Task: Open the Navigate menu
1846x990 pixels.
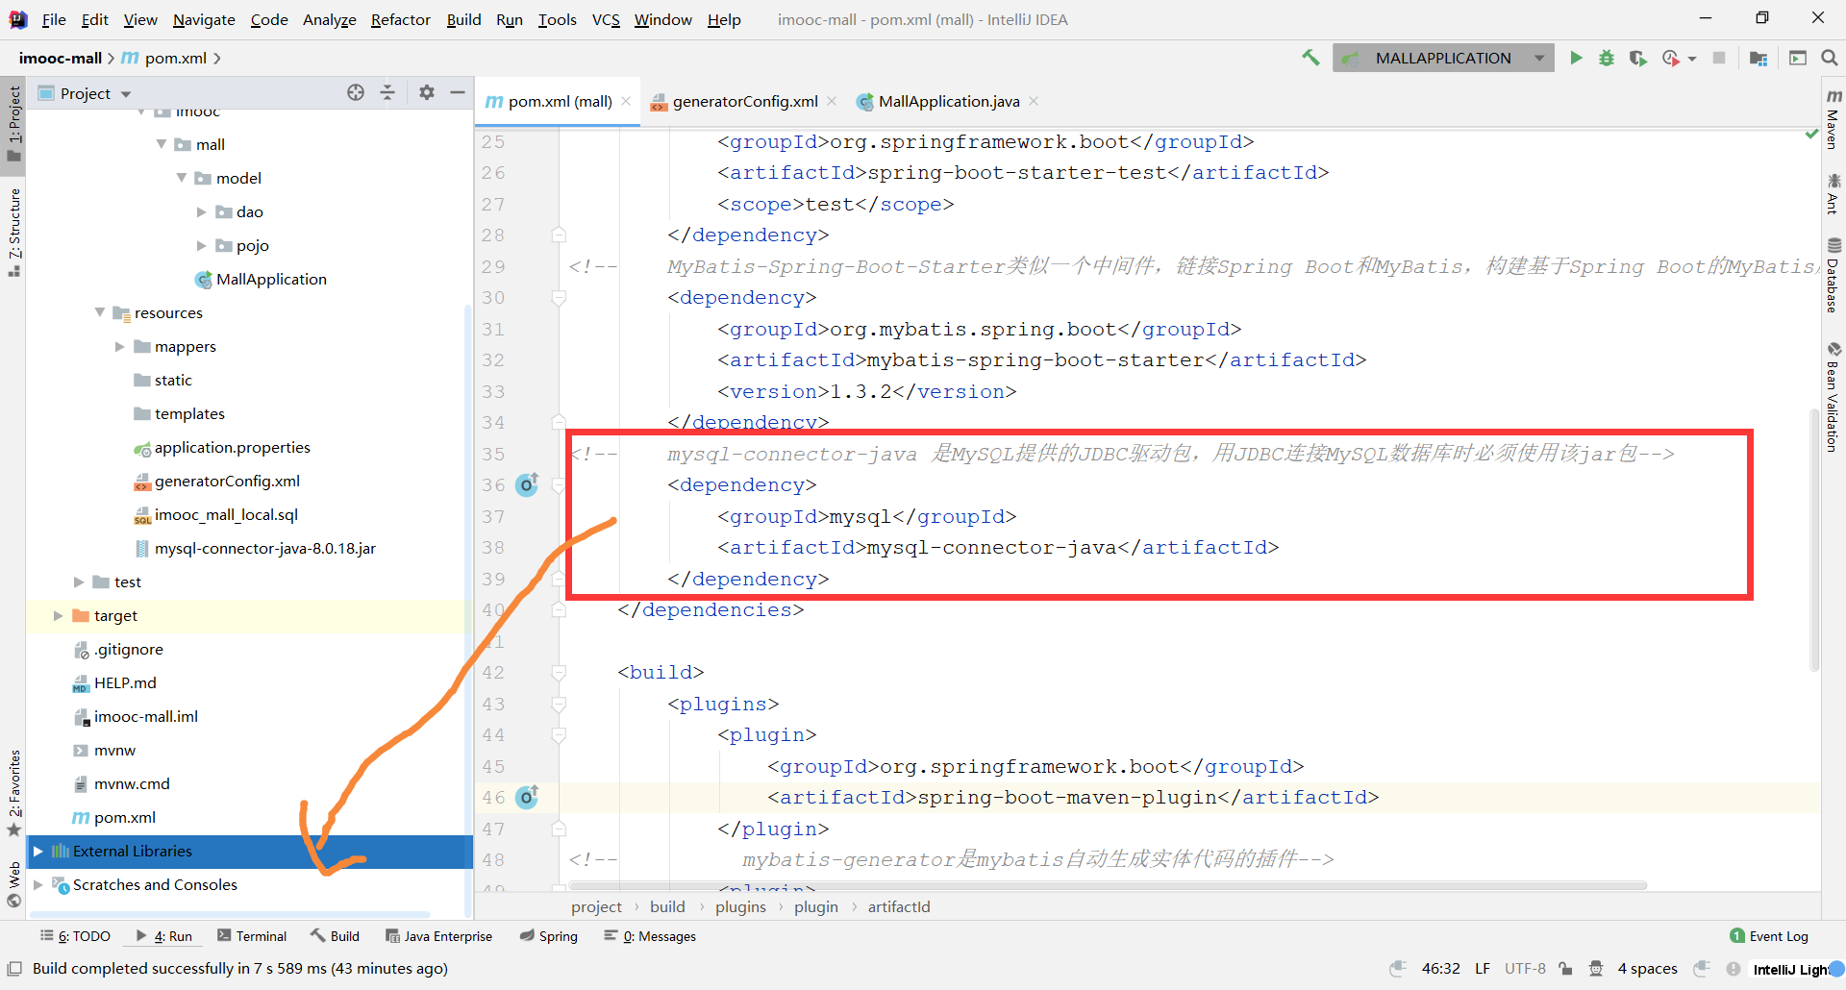Action: 204,19
